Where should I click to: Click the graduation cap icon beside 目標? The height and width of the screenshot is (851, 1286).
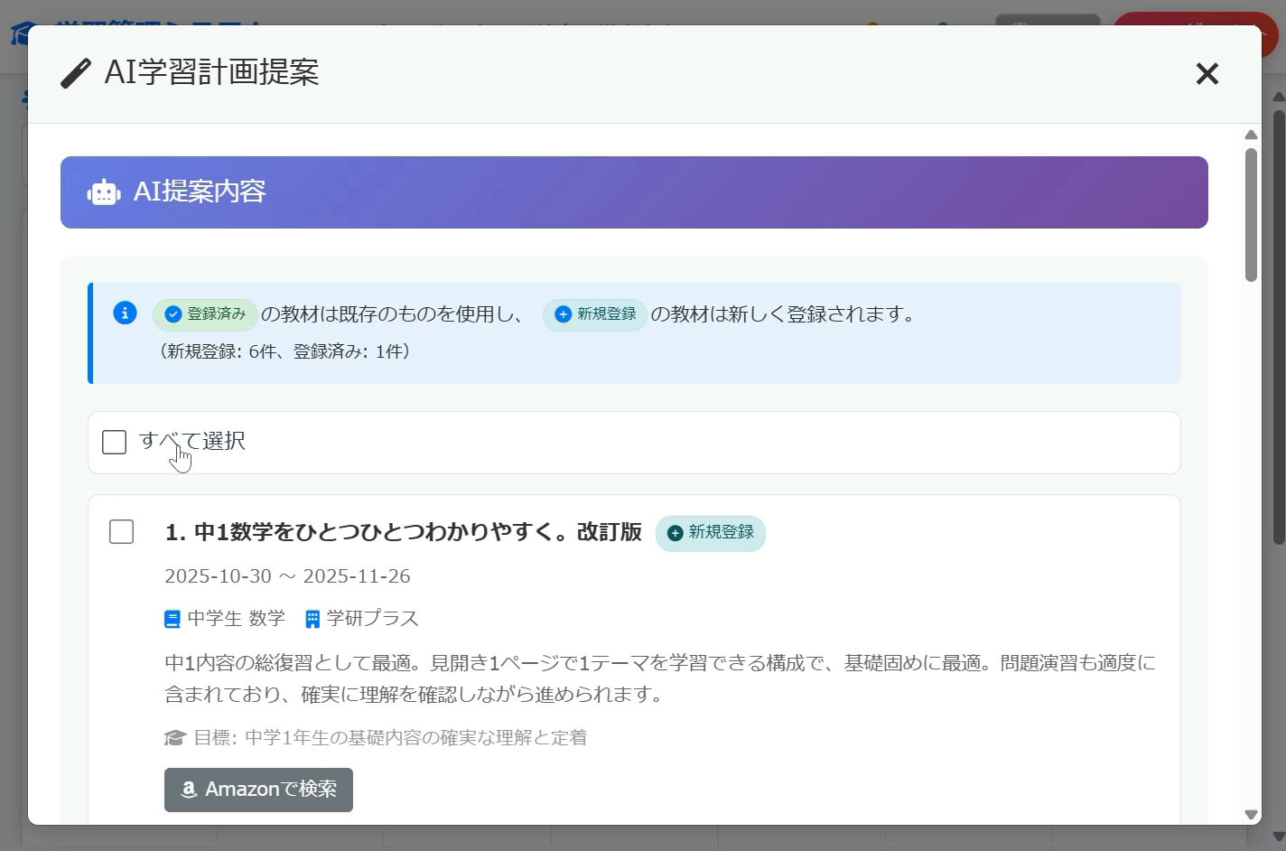(175, 738)
